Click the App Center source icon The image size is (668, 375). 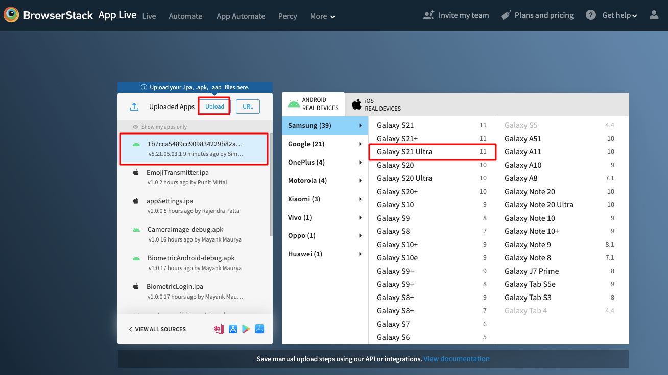pyautogui.click(x=219, y=329)
